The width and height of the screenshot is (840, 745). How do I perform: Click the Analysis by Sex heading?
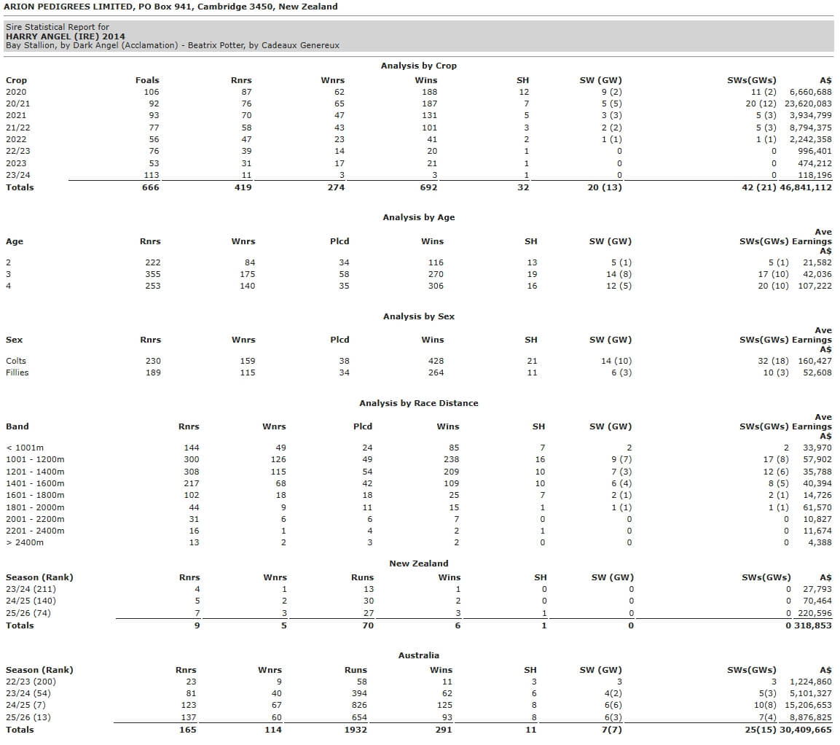pos(418,316)
